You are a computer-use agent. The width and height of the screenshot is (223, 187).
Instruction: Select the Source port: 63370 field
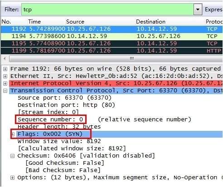[x=64, y=98]
